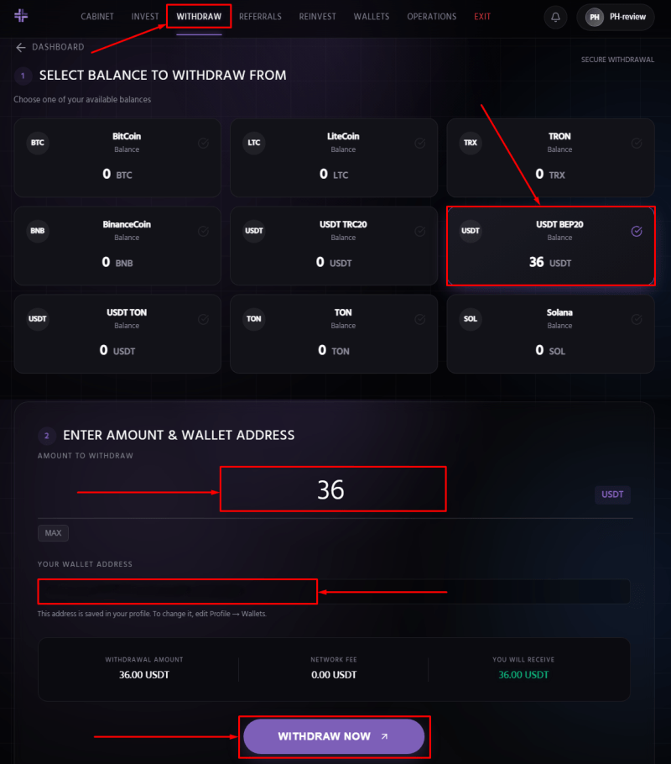Click the MAX amount button
The height and width of the screenshot is (764, 671).
53,532
